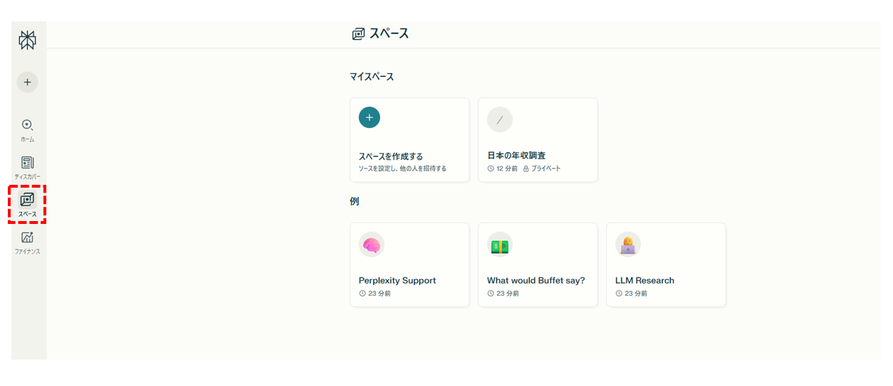Click the brain emoji on the Perplexity Support card
Image resolution: width=893 pixels, height=386 pixels.
tap(371, 245)
